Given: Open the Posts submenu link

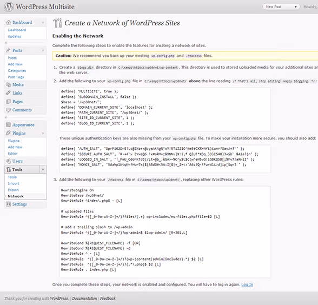Looking at the screenshot, I should (12, 58).
